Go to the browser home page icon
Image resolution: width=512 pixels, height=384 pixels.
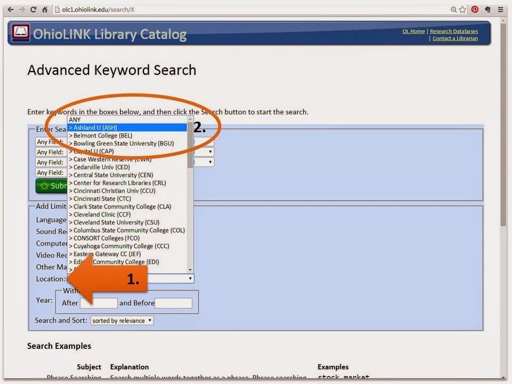click(45, 10)
